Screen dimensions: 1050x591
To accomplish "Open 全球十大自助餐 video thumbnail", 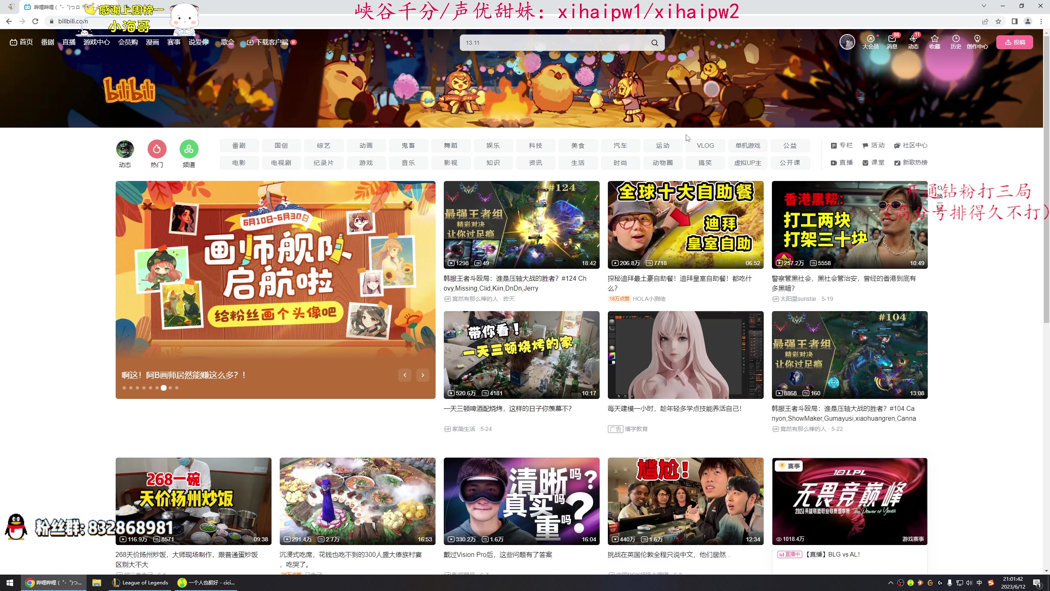I will 686,225.
